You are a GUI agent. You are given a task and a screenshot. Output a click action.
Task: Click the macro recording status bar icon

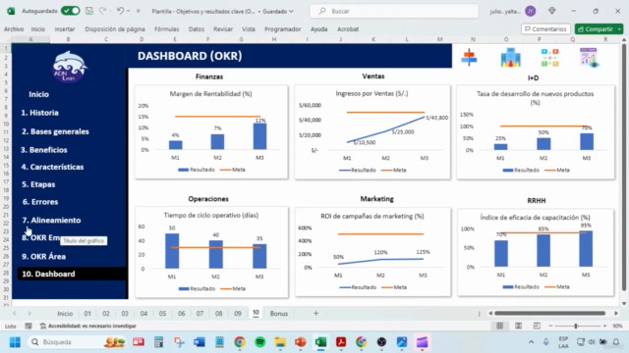click(x=29, y=326)
